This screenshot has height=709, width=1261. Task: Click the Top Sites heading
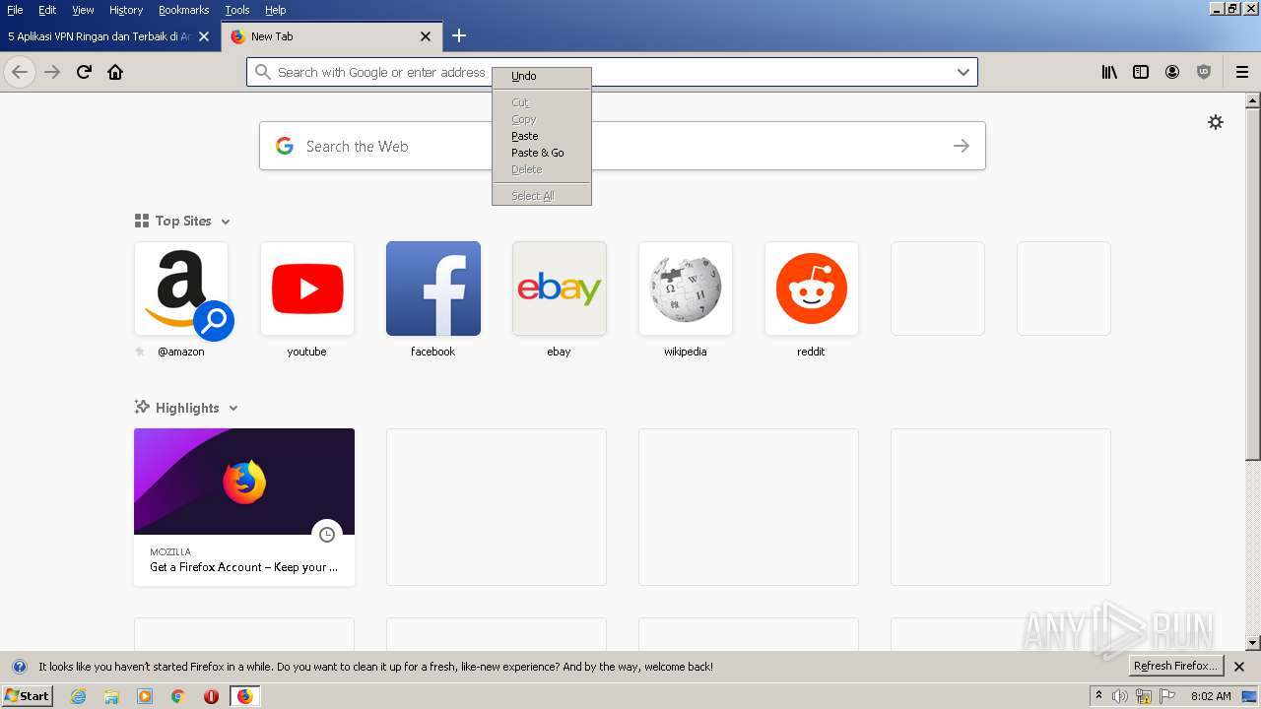(183, 222)
